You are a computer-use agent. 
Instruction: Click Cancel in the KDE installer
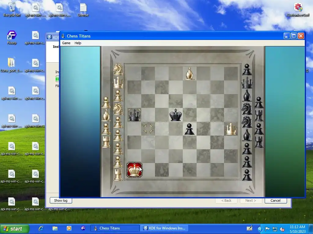click(275, 200)
